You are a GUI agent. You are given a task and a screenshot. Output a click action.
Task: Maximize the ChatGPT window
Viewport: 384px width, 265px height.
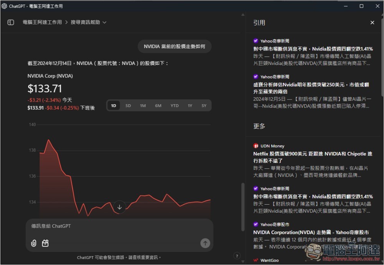[x=361, y=6]
